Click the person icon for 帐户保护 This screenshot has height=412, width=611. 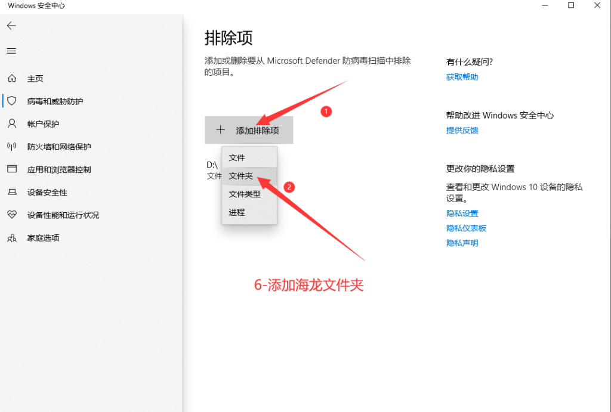click(x=12, y=124)
